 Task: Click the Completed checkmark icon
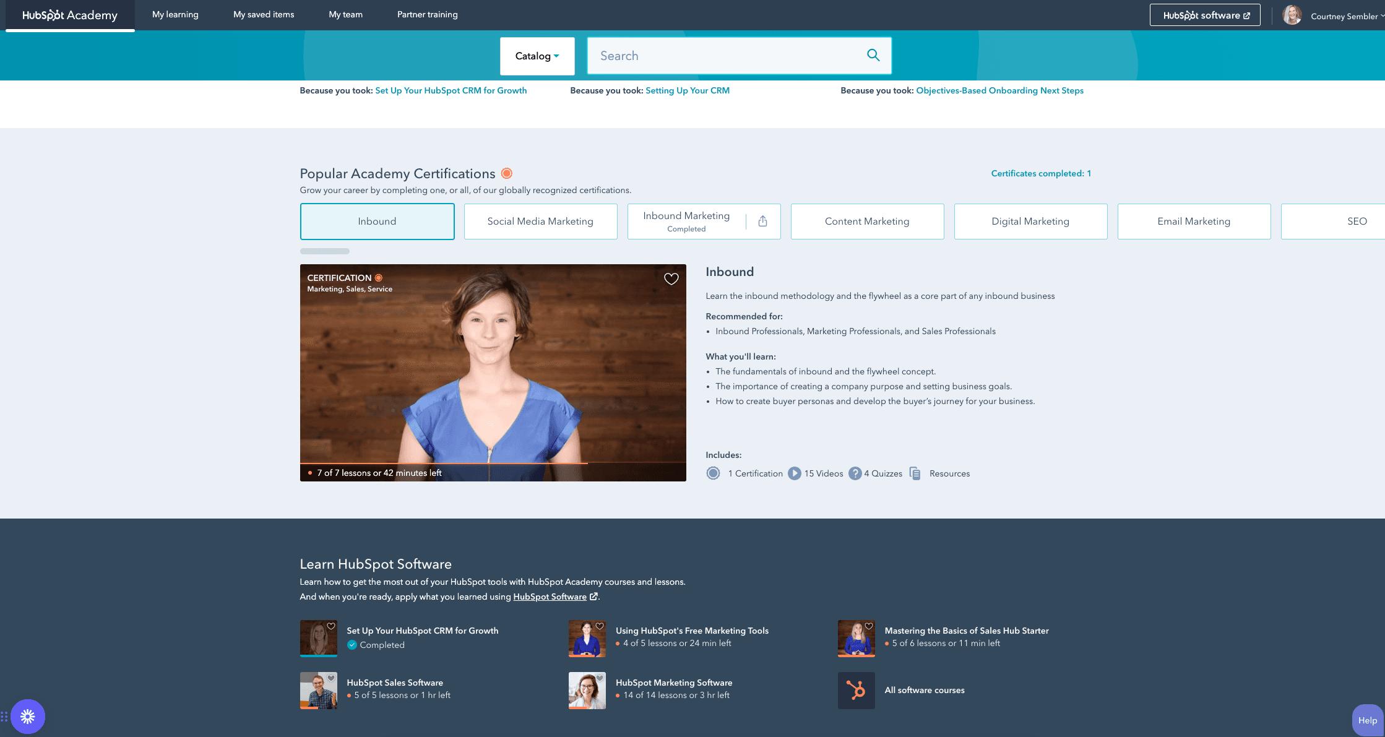pos(352,645)
